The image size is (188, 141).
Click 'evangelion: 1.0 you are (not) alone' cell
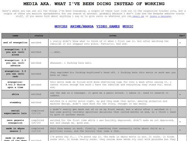point(15,52)
